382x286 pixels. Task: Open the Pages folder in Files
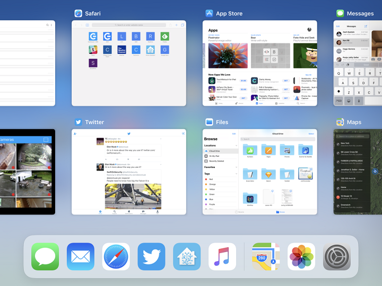[x=268, y=151]
